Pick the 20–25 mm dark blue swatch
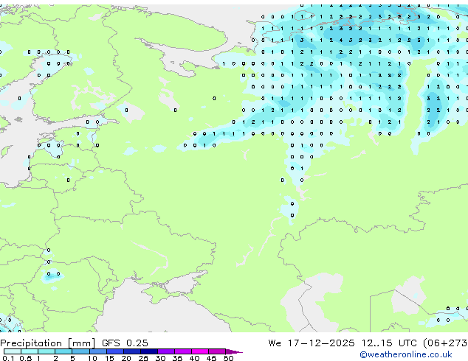Image resolution: width=468 pixels, height=361 pixels. pos(131,351)
